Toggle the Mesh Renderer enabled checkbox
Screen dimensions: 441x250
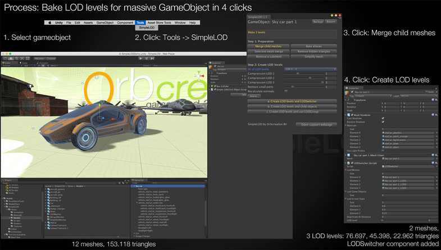pyautogui.click(x=352, y=115)
